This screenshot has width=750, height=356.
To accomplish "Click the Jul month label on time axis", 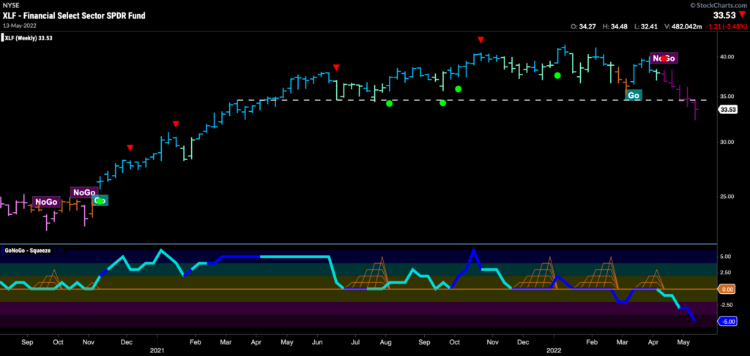I will click(355, 342).
